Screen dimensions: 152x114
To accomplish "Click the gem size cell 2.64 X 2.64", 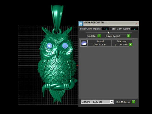I will tap(100, 45).
